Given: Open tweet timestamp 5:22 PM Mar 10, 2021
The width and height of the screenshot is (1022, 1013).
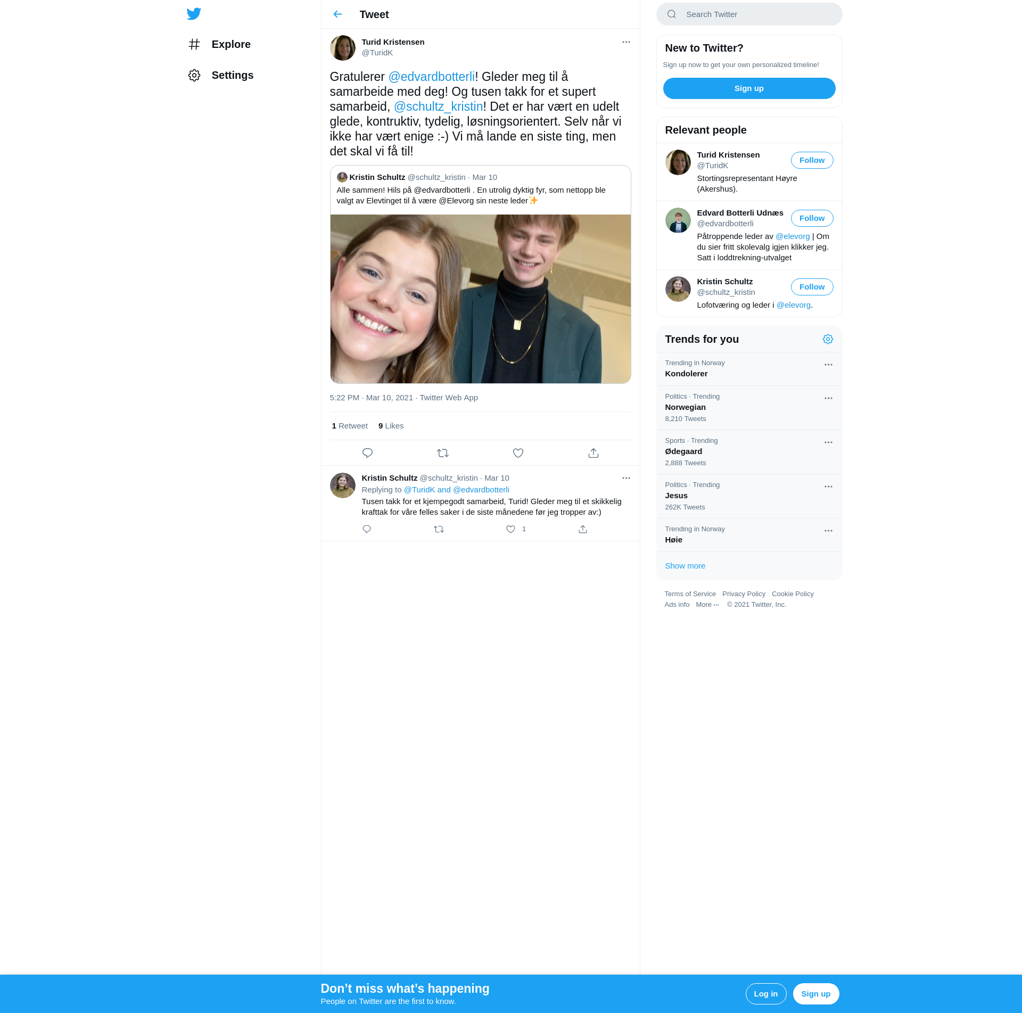Looking at the screenshot, I should 371,398.
